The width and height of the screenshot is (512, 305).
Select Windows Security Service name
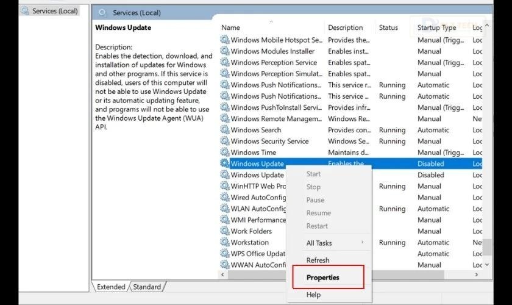[x=269, y=141]
